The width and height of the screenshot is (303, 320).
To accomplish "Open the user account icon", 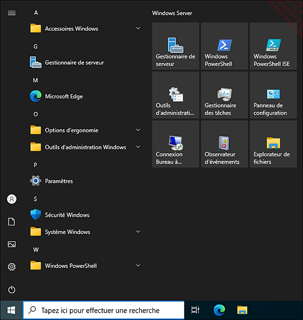I will [12, 199].
